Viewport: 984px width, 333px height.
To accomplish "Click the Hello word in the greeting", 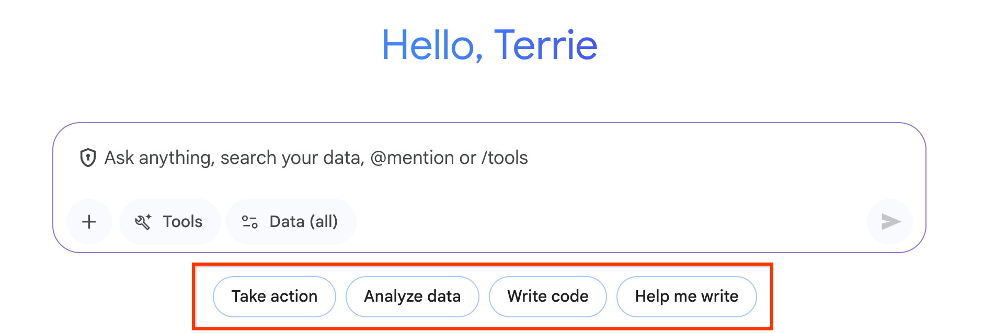I will (427, 45).
